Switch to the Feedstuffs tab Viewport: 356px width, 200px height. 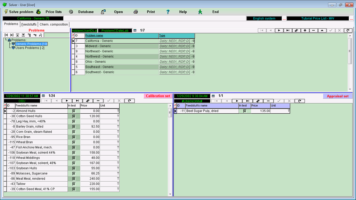tap(29, 24)
